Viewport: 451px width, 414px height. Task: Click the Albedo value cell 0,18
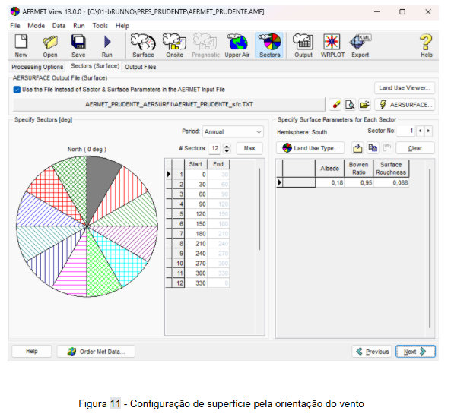tap(329, 182)
